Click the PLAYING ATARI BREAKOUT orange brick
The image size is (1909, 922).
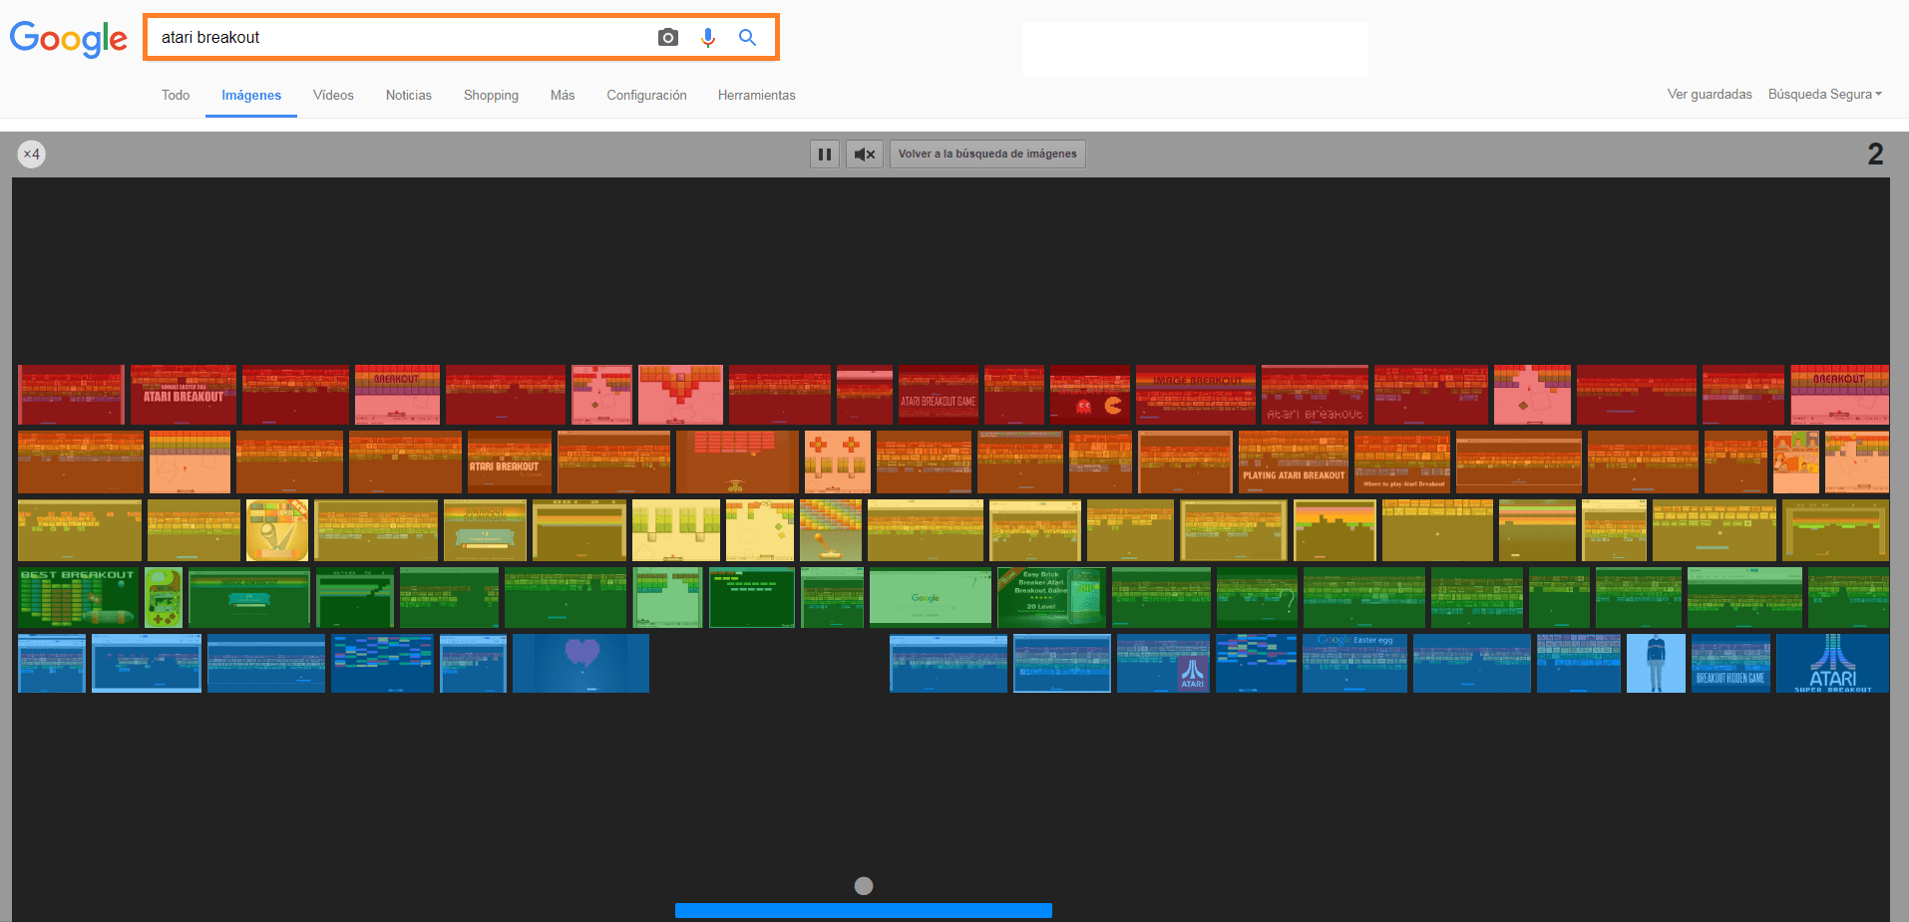pyautogui.click(x=1294, y=462)
